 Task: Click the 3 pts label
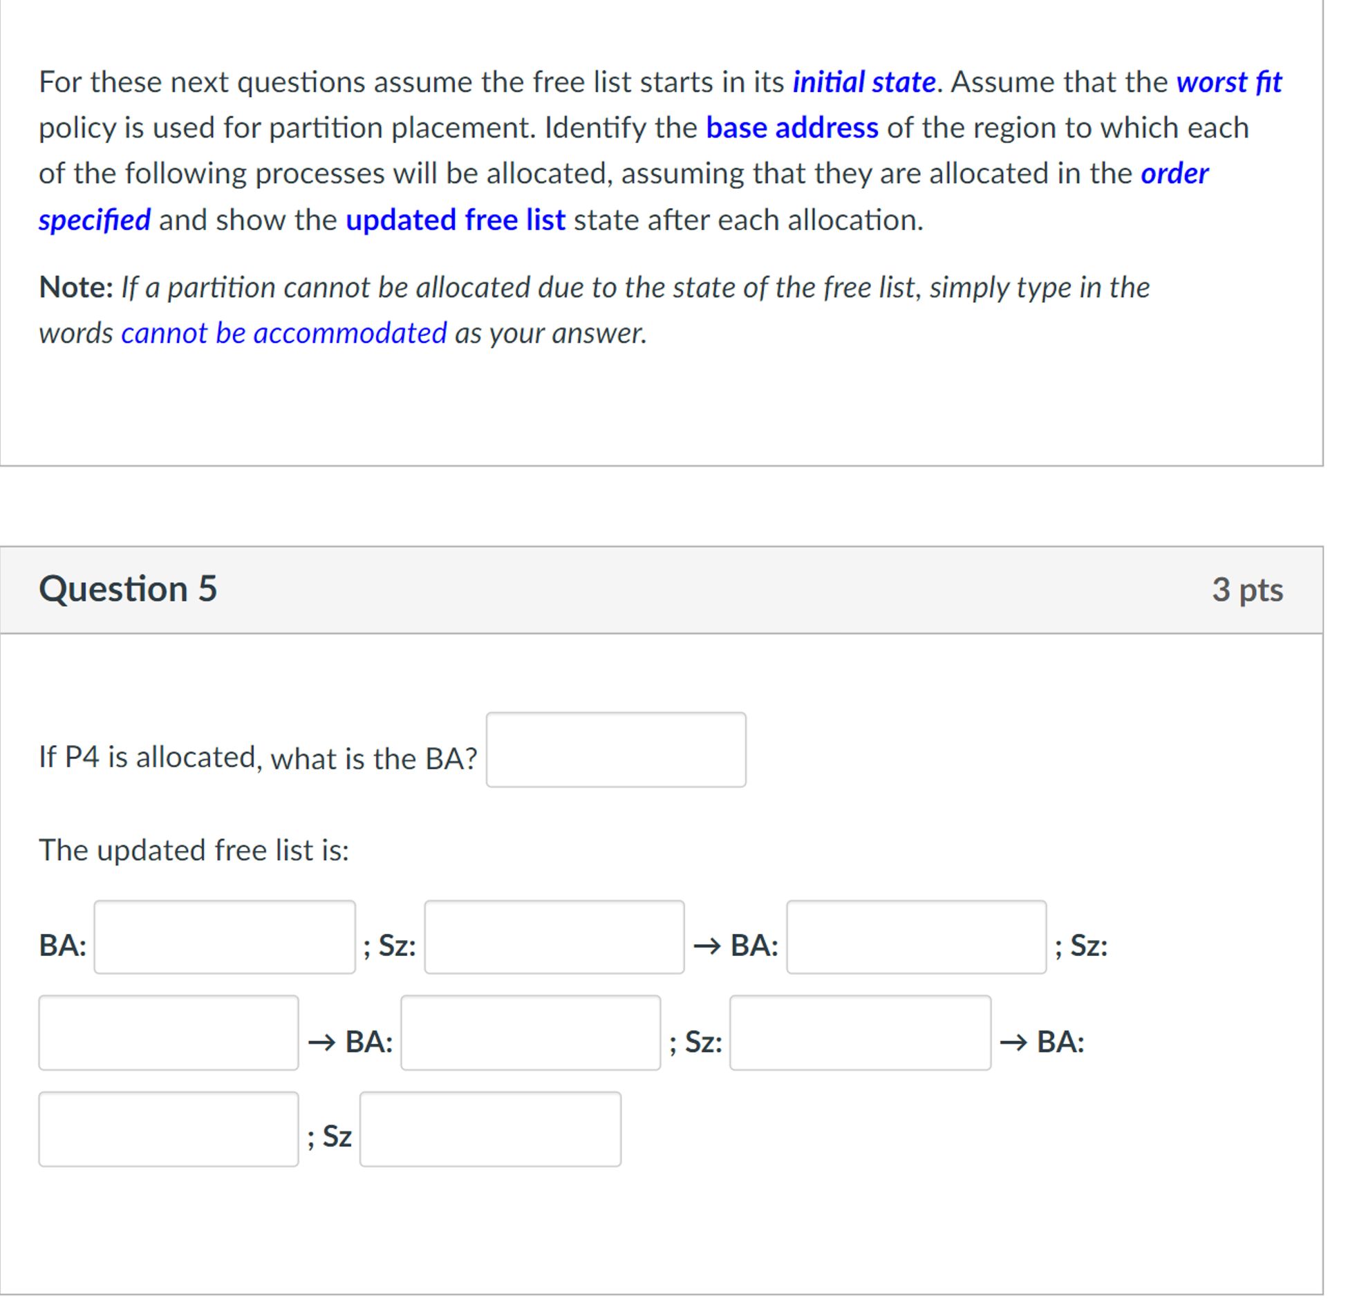[x=1246, y=589]
